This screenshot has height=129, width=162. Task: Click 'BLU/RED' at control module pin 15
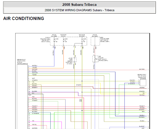[35, 91]
